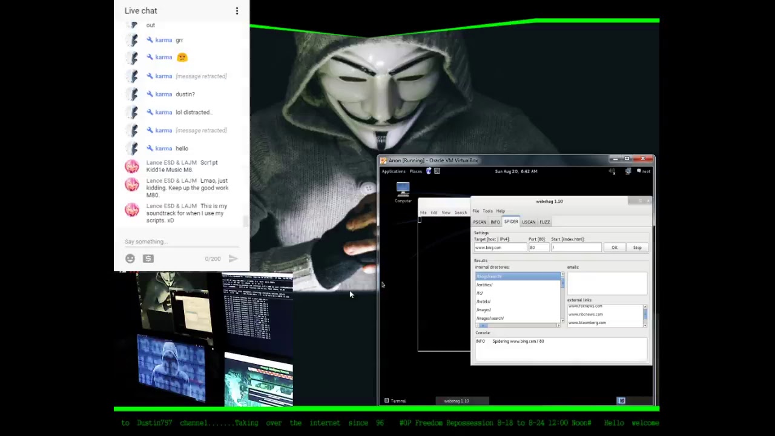Click Lance ESD avatar beside soundtrack message
This screenshot has height=436, width=775.
pos(132,210)
